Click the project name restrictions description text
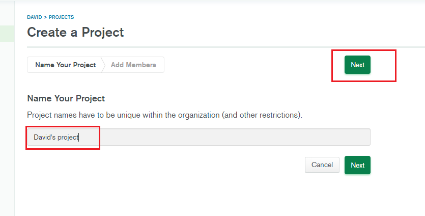The height and width of the screenshot is (216, 425). coord(164,115)
